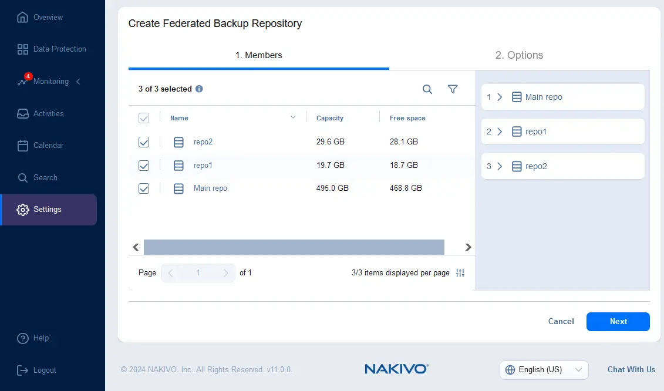Click the Overview home icon
The height and width of the screenshot is (391, 664).
click(x=22, y=18)
